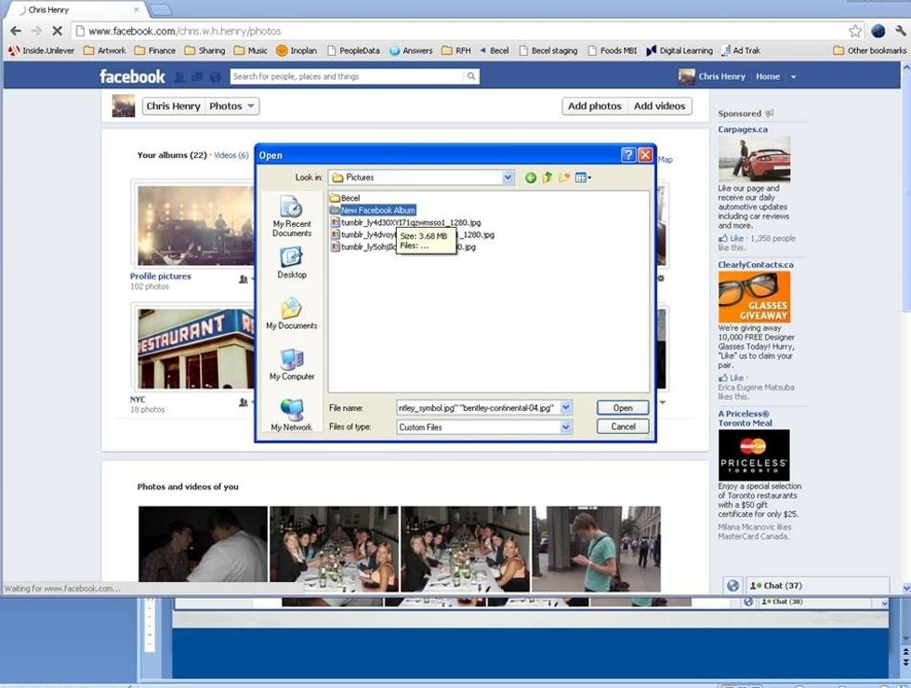
Task: Click dialog help question mark button
Action: pos(628,154)
